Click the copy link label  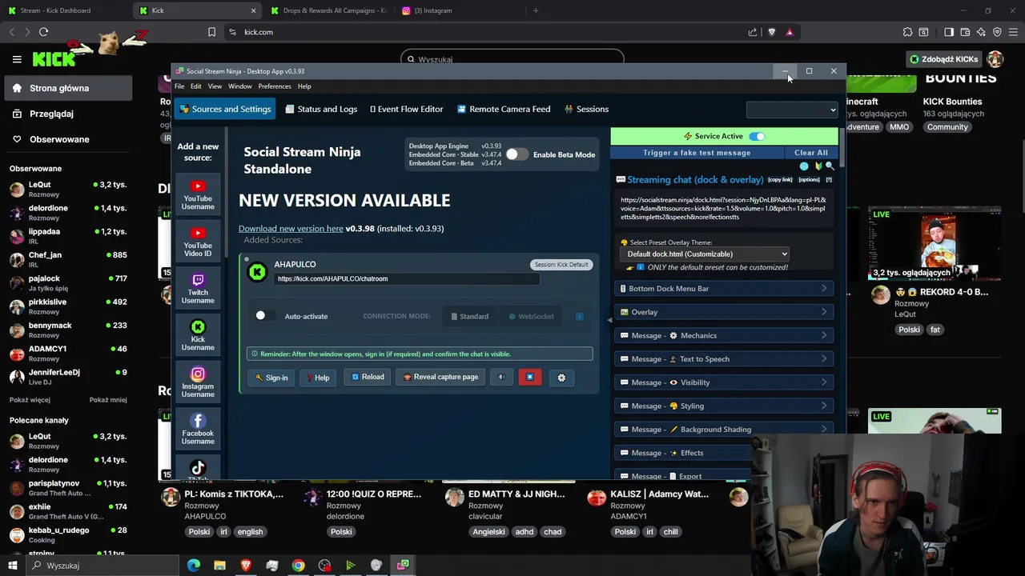(x=780, y=180)
